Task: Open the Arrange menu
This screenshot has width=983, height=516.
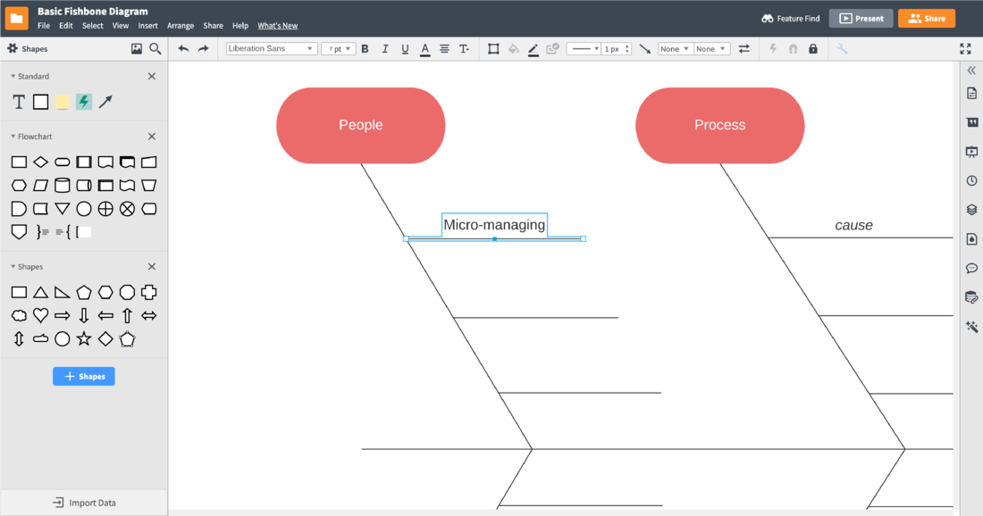Action: pyautogui.click(x=181, y=26)
